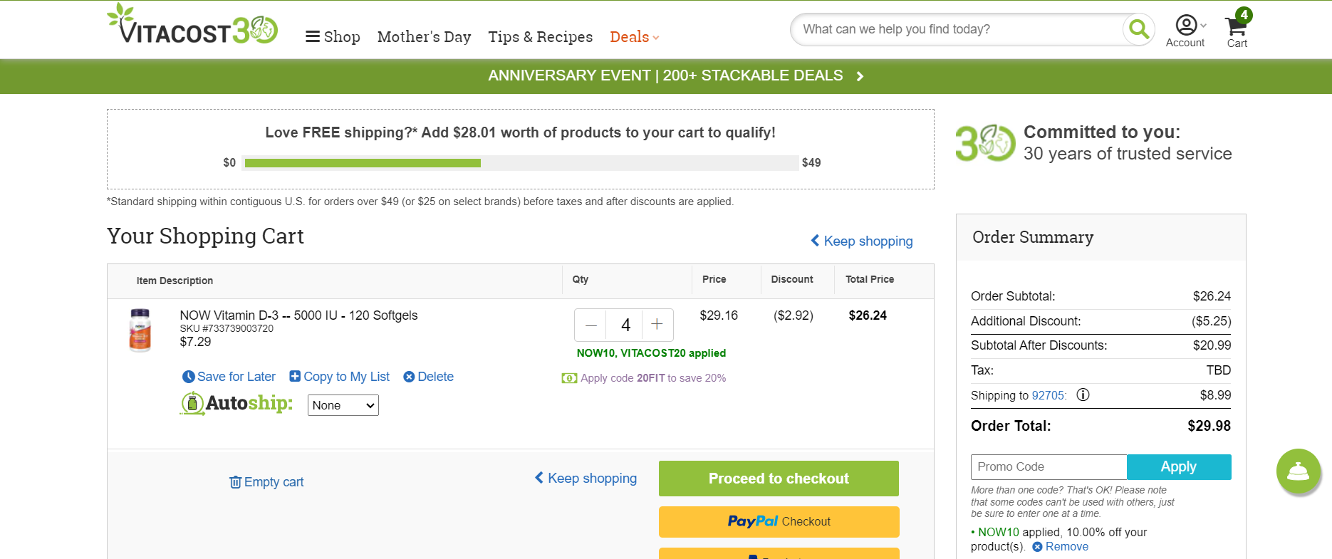Click the Empty cart trash icon
Image resolution: width=1332 pixels, height=559 pixels.
[235, 482]
